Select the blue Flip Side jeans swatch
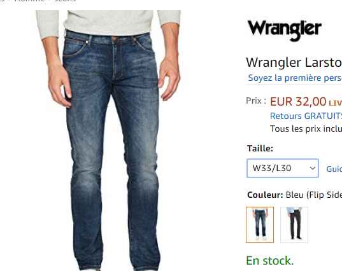The height and width of the screenshot is (271, 342). coord(260,225)
